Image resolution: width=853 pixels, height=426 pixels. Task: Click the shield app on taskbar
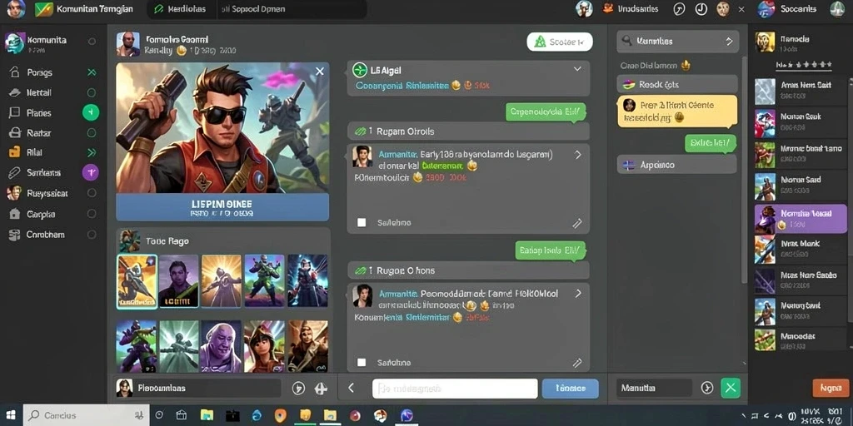pyautogui.click(x=280, y=416)
